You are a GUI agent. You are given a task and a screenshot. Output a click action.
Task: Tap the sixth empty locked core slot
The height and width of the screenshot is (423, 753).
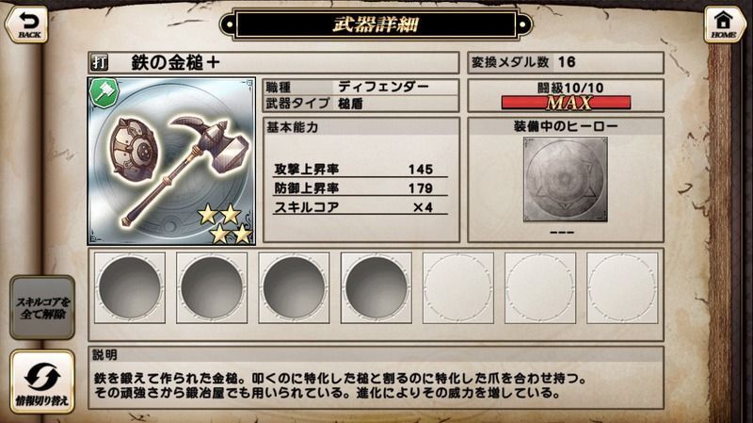[540, 287]
